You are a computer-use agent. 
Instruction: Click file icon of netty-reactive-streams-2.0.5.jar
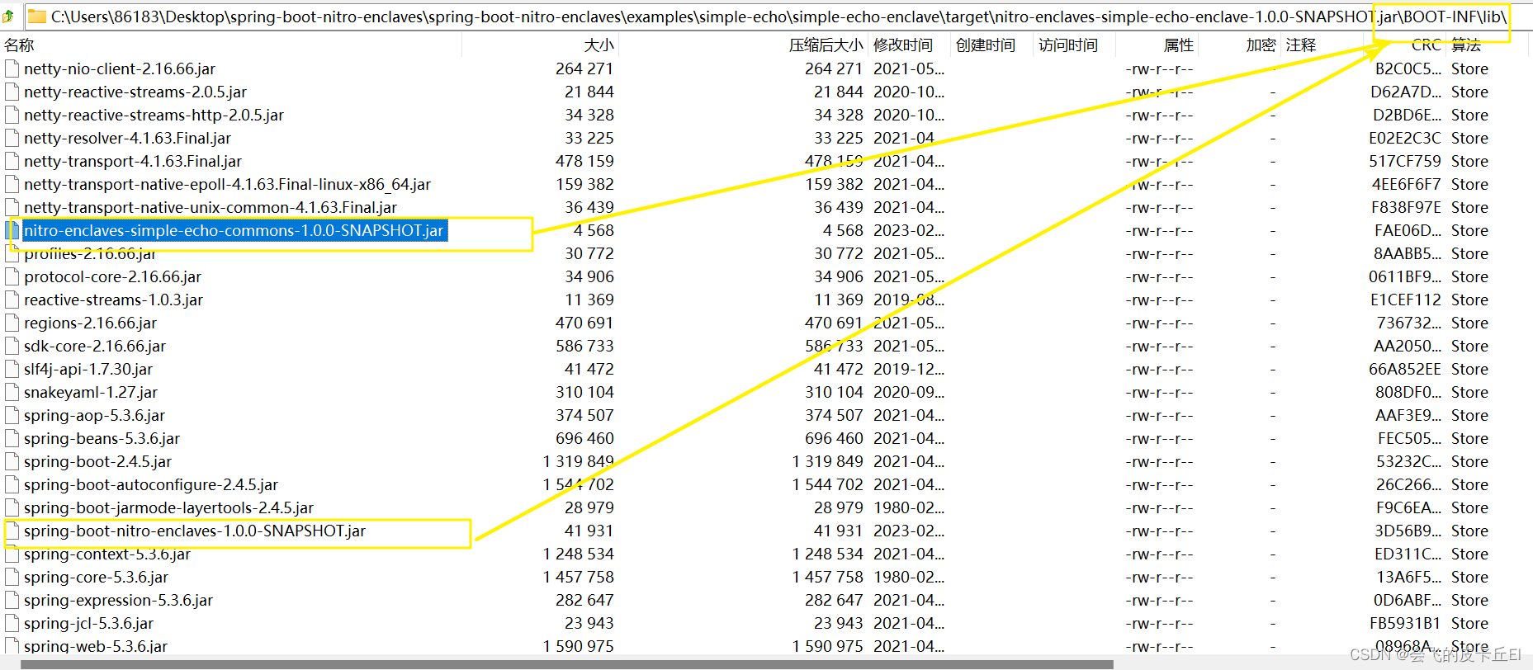click(12, 92)
